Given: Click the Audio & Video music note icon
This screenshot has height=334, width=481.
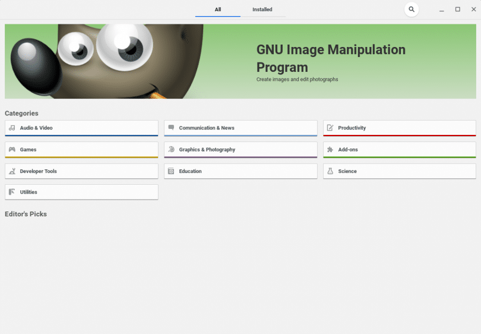Looking at the screenshot, I should [12, 128].
